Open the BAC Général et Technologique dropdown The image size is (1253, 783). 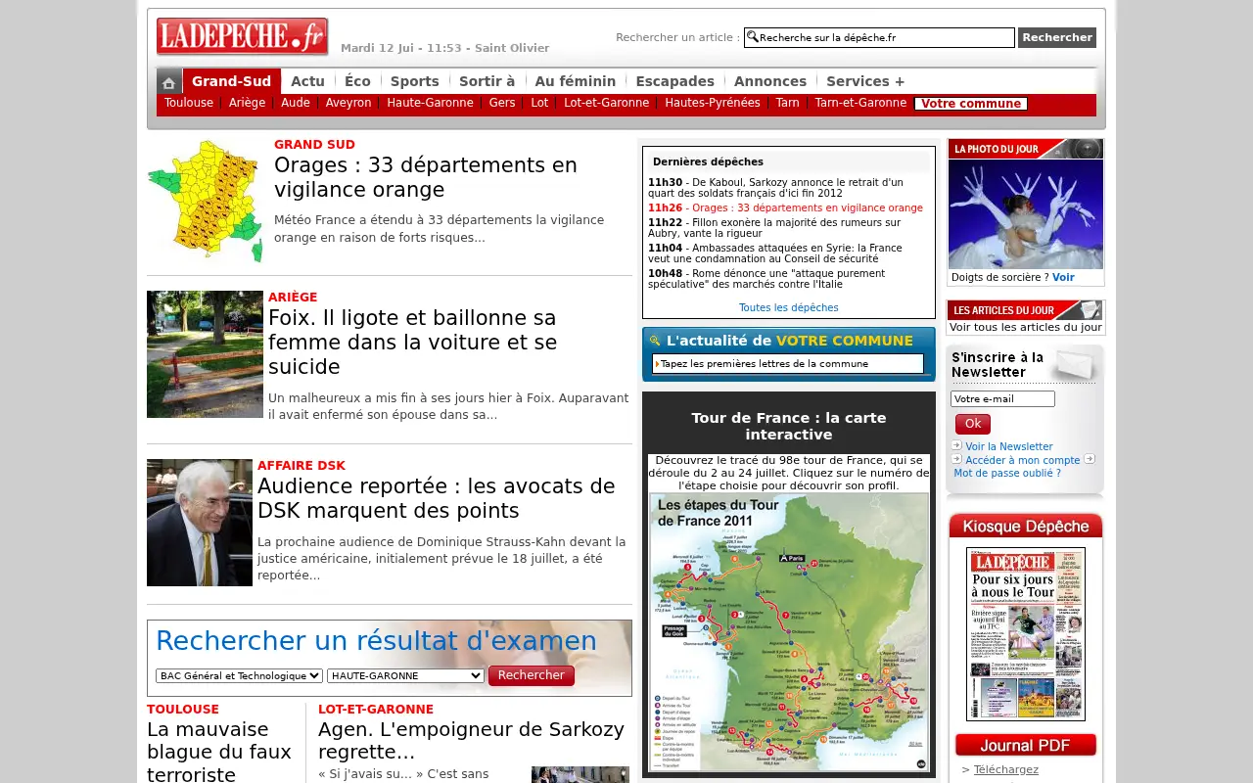(239, 675)
